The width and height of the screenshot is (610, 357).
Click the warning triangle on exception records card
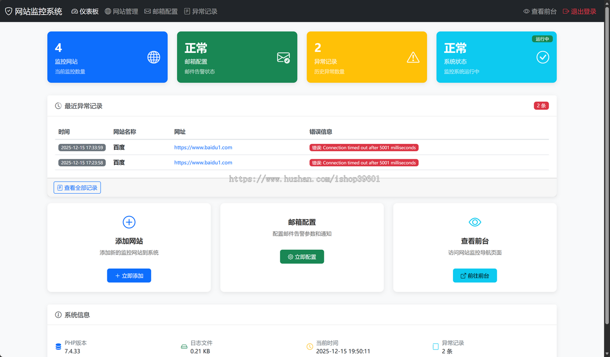click(413, 57)
